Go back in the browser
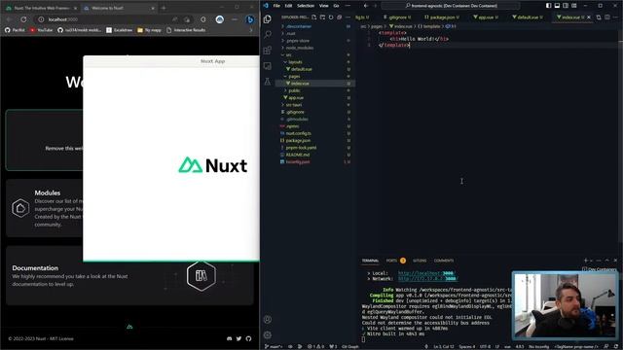Viewport: 623px width, 350px height. click(x=9, y=19)
